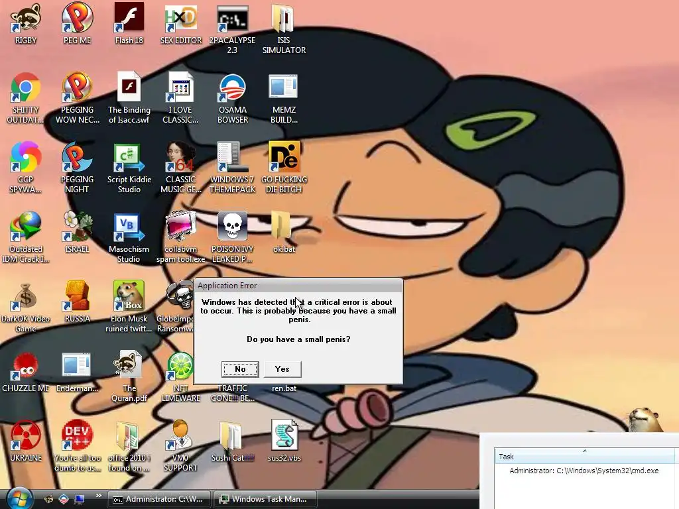Image resolution: width=679 pixels, height=509 pixels.
Task: Click the No button in Application Error dialog
Action: 240,369
